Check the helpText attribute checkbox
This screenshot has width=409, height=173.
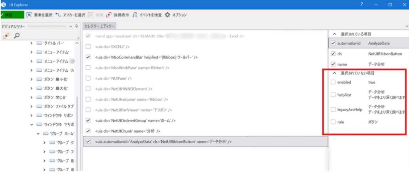point(333,95)
